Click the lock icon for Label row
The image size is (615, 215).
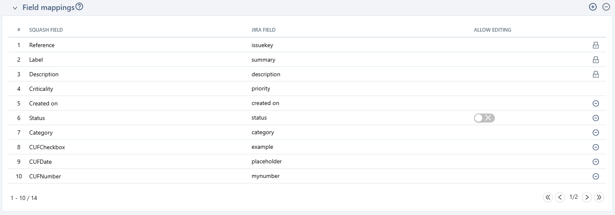596,60
